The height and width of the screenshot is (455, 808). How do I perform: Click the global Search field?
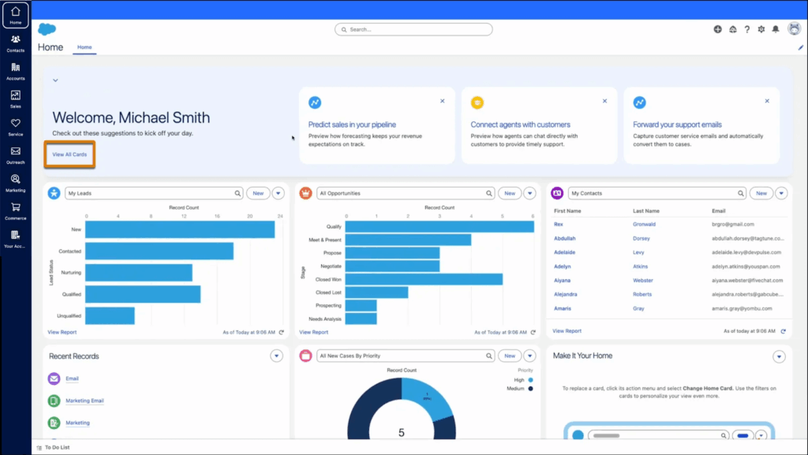tap(413, 29)
